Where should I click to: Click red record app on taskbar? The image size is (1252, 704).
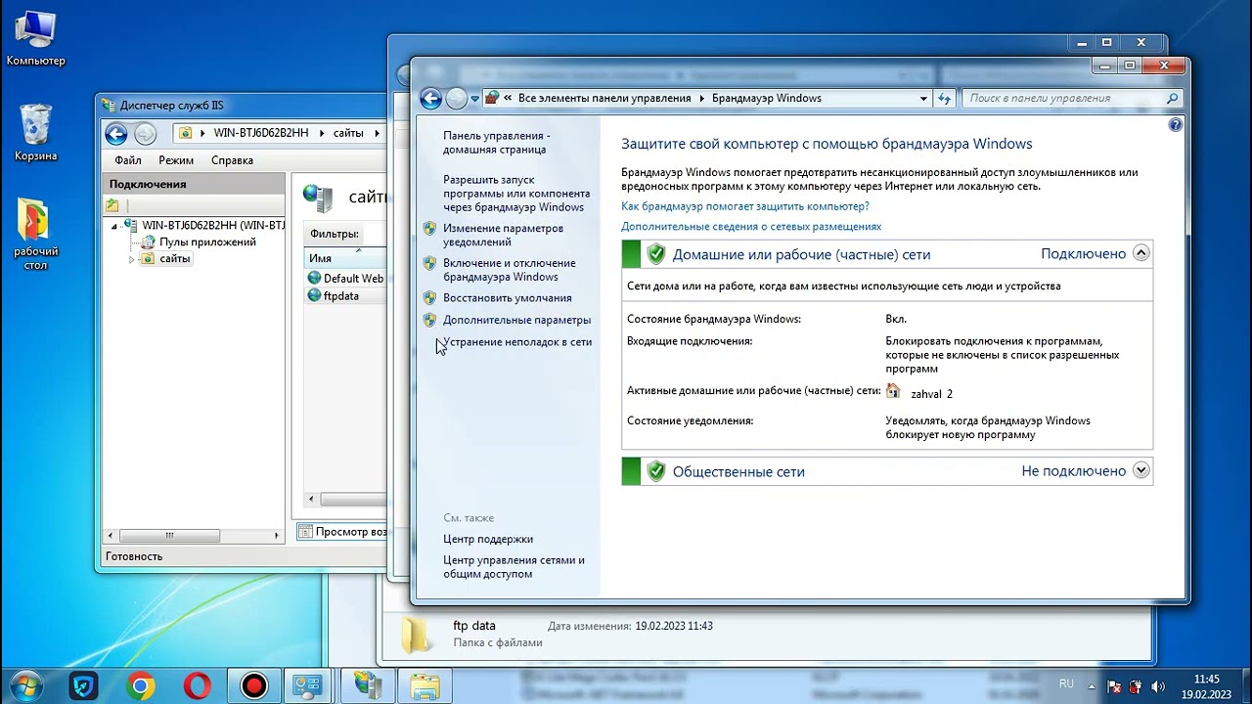click(x=254, y=686)
